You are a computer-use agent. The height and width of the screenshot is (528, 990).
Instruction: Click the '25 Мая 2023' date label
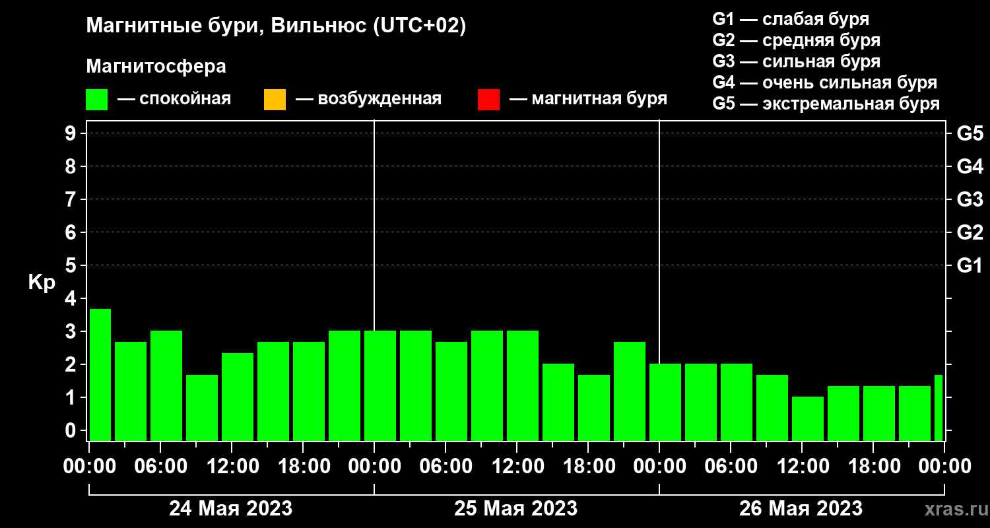click(515, 508)
